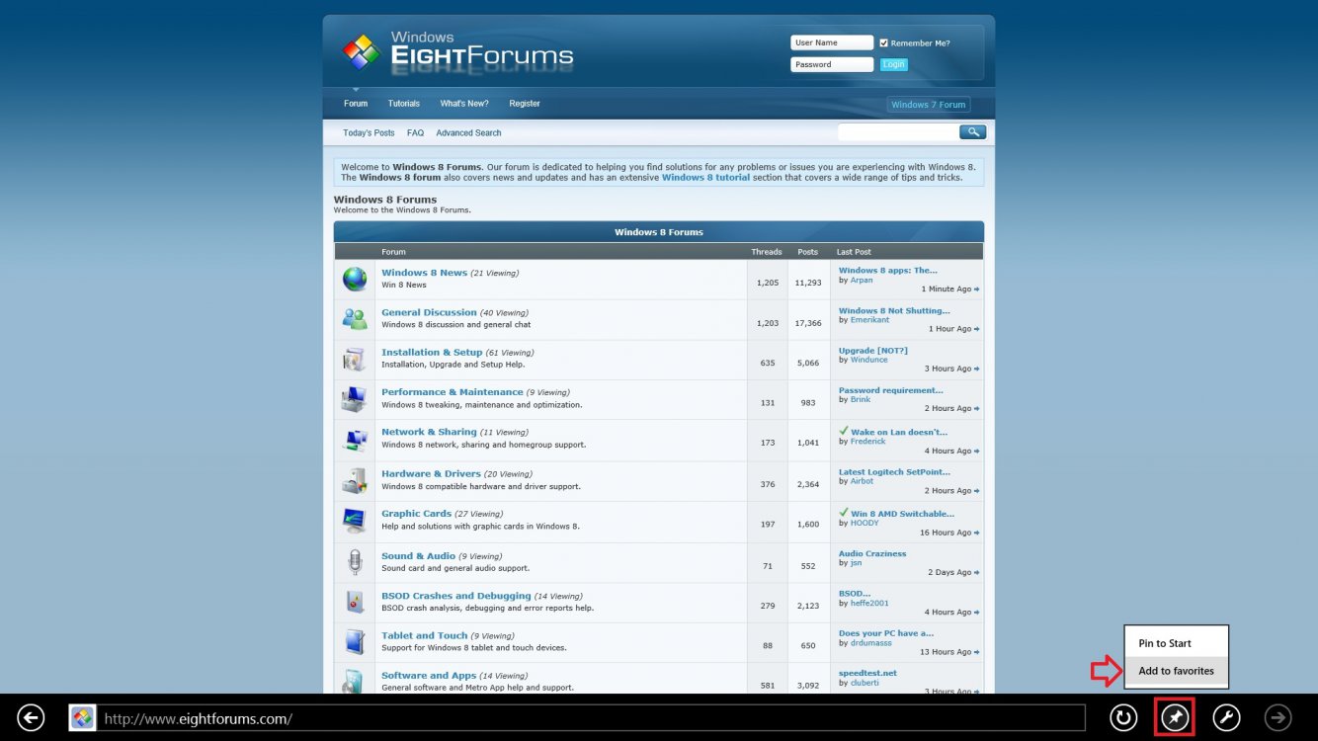The height and width of the screenshot is (741, 1318).
Task: Click the forward arrow button
Action: point(1278,718)
